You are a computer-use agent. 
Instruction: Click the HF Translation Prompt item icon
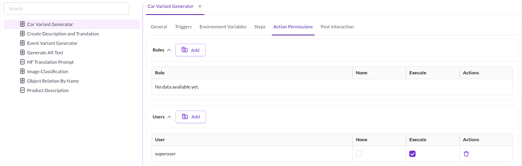22,62
